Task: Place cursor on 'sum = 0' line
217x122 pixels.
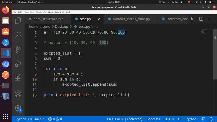Action: coord(52,58)
